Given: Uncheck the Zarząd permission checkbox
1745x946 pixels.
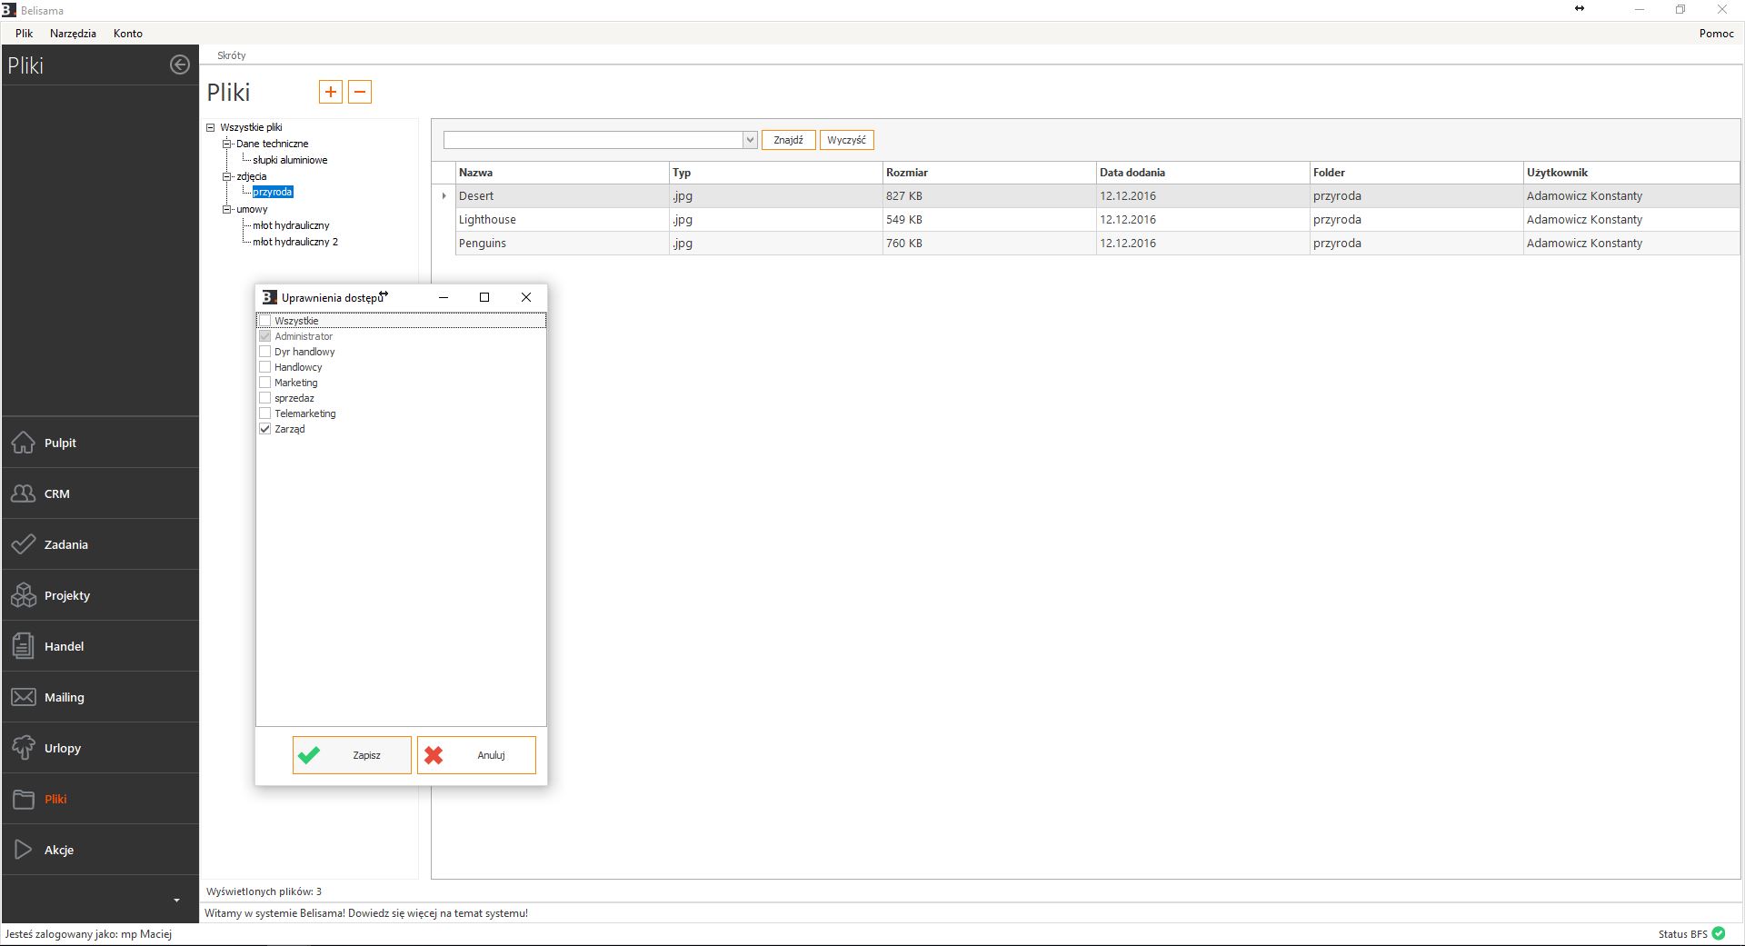Looking at the screenshot, I should (265, 429).
